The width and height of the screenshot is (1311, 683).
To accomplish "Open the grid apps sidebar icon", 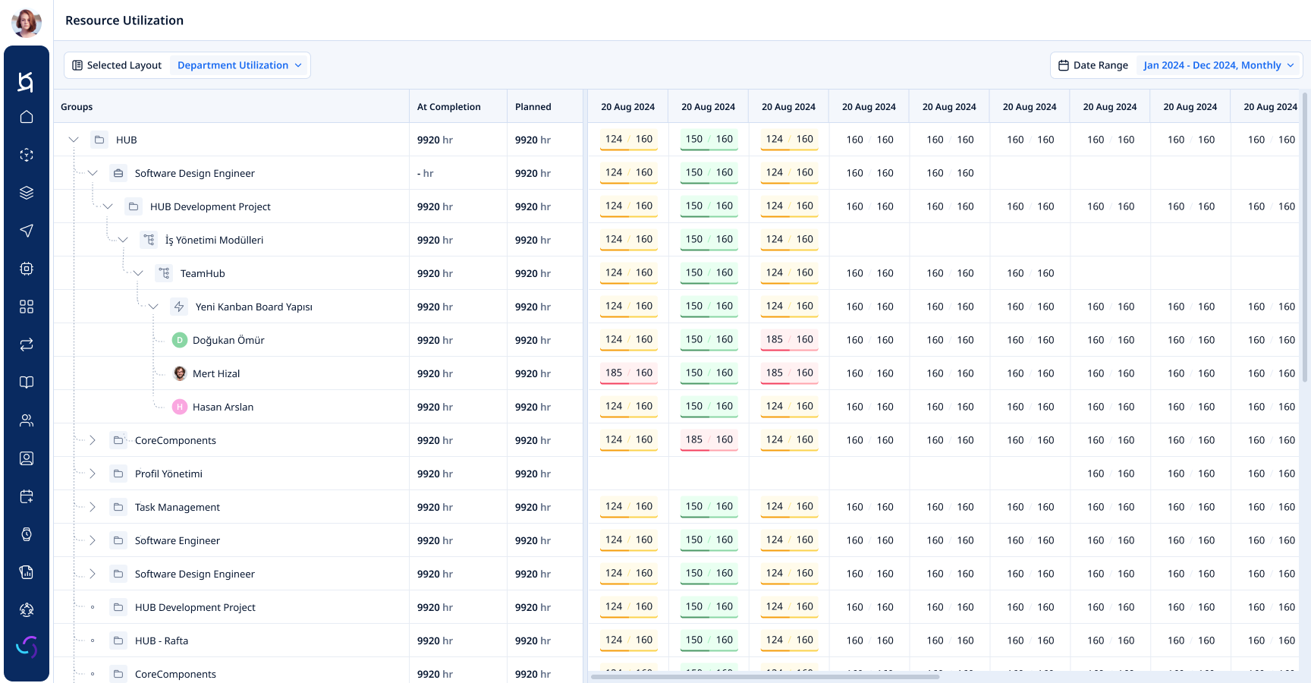I will pyautogui.click(x=27, y=307).
